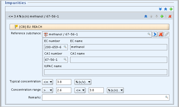This screenshot has height=107, width=179.
Task: Remove reference substance using red X button
Action: (161, 34)
